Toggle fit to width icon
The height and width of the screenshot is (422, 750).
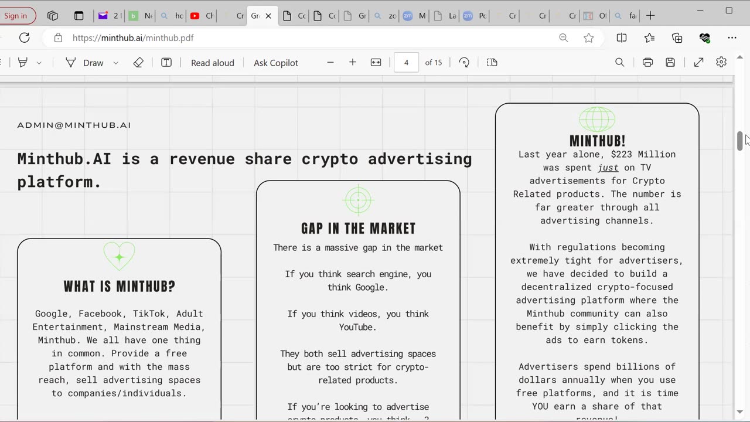(x=376, y=62)
